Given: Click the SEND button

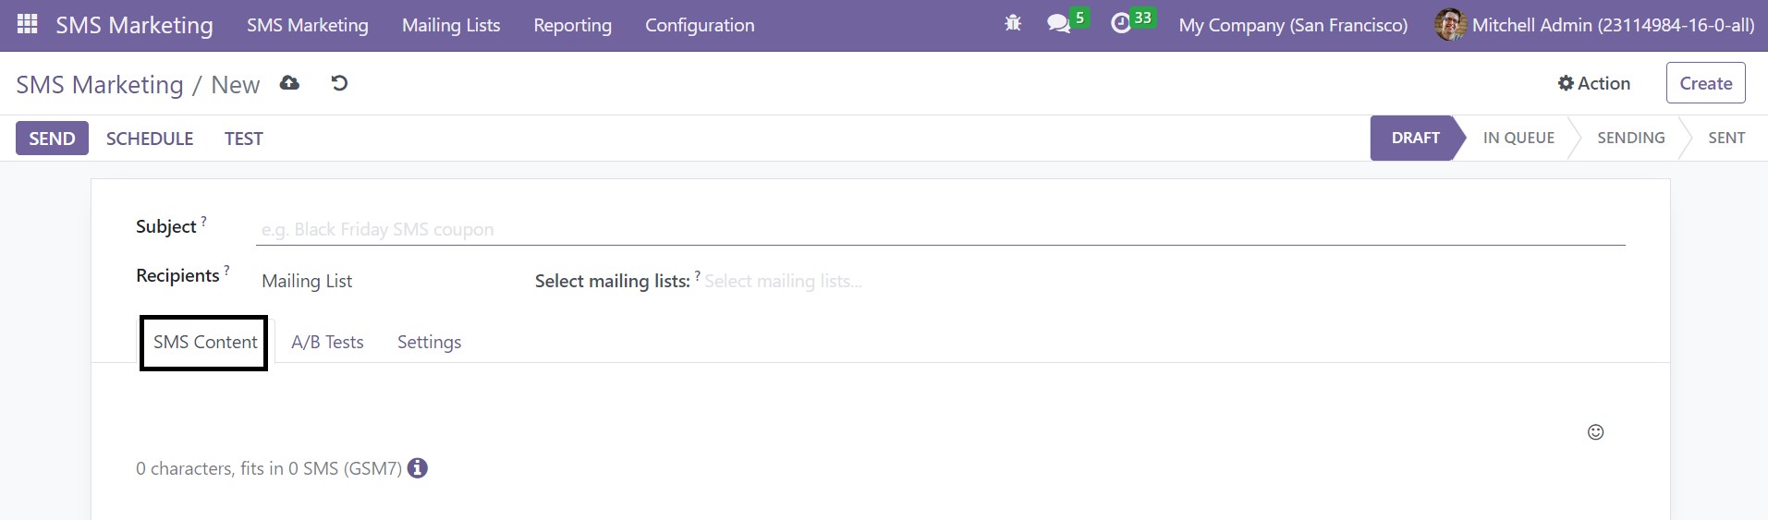Looking at the screenshot, I should [x=52, y=138].
